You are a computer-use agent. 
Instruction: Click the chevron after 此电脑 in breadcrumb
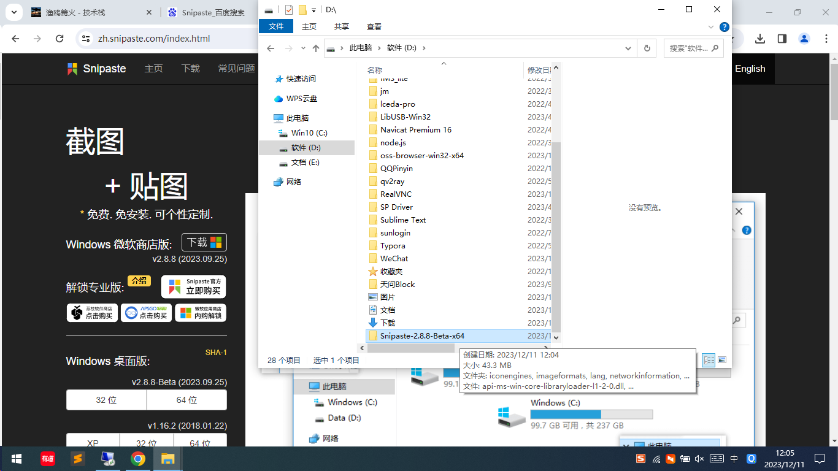[x=380, y=48]
